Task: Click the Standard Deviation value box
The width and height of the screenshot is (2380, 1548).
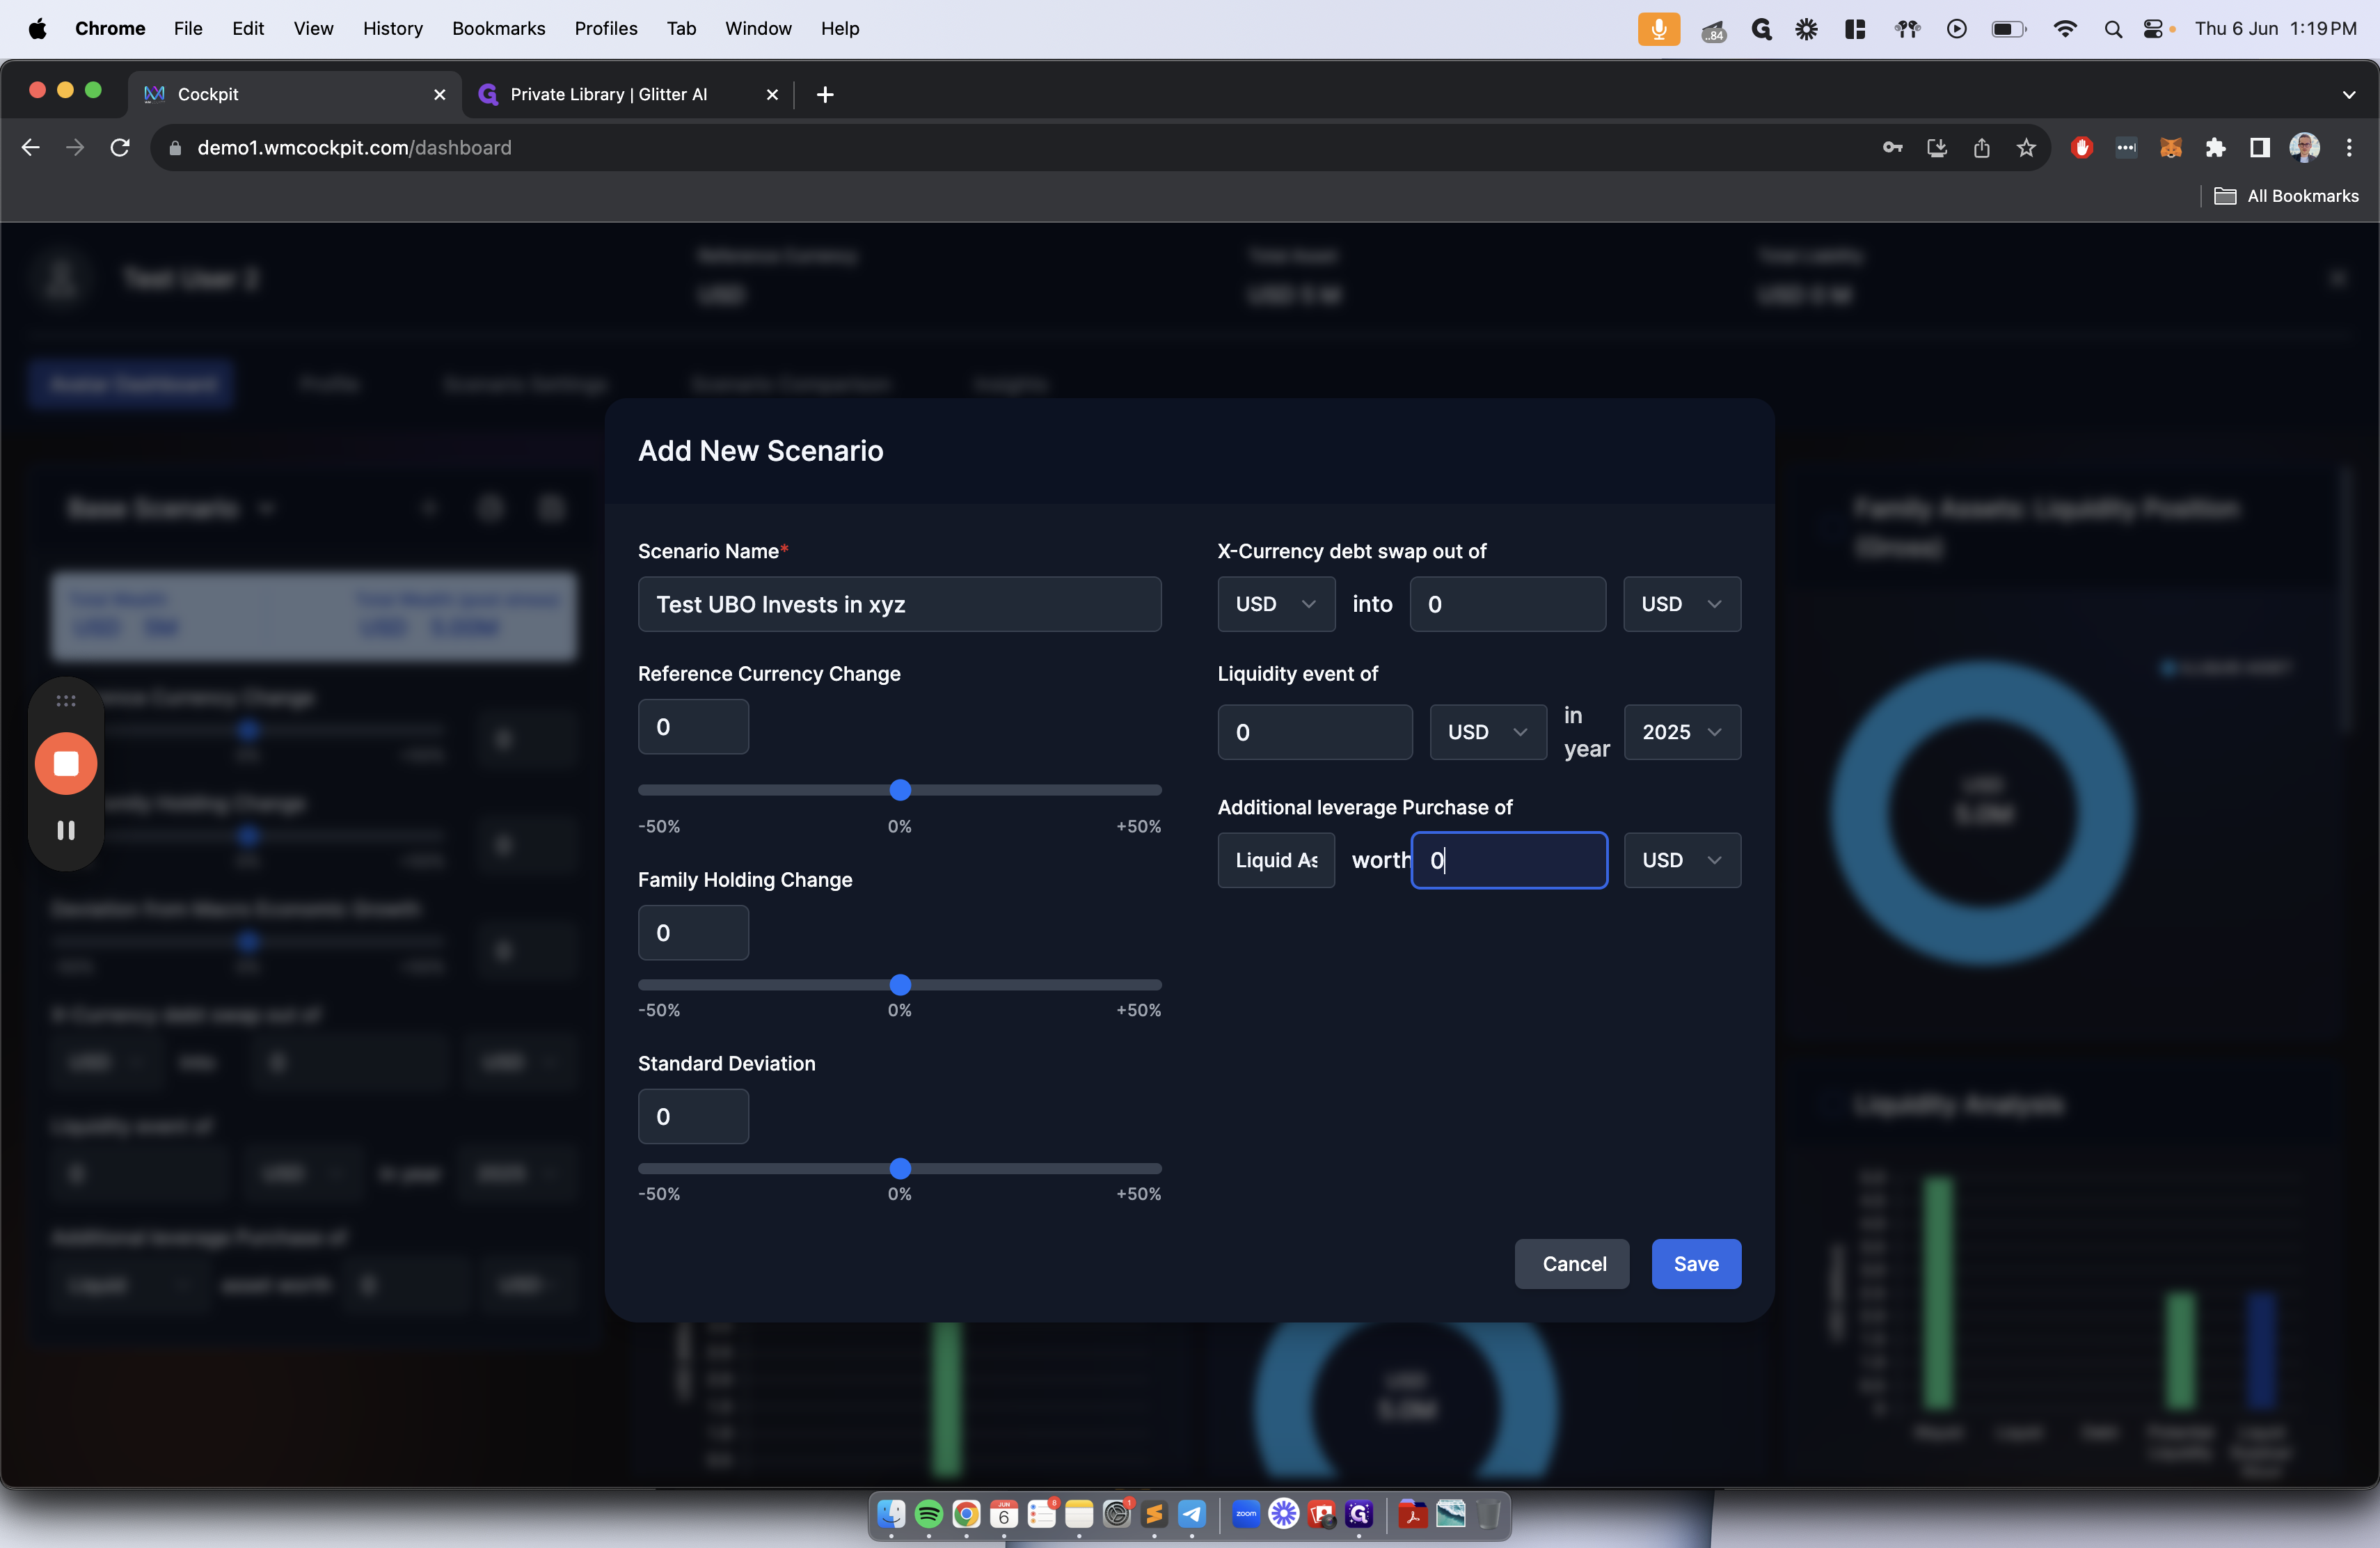Action: point(693,1117)
